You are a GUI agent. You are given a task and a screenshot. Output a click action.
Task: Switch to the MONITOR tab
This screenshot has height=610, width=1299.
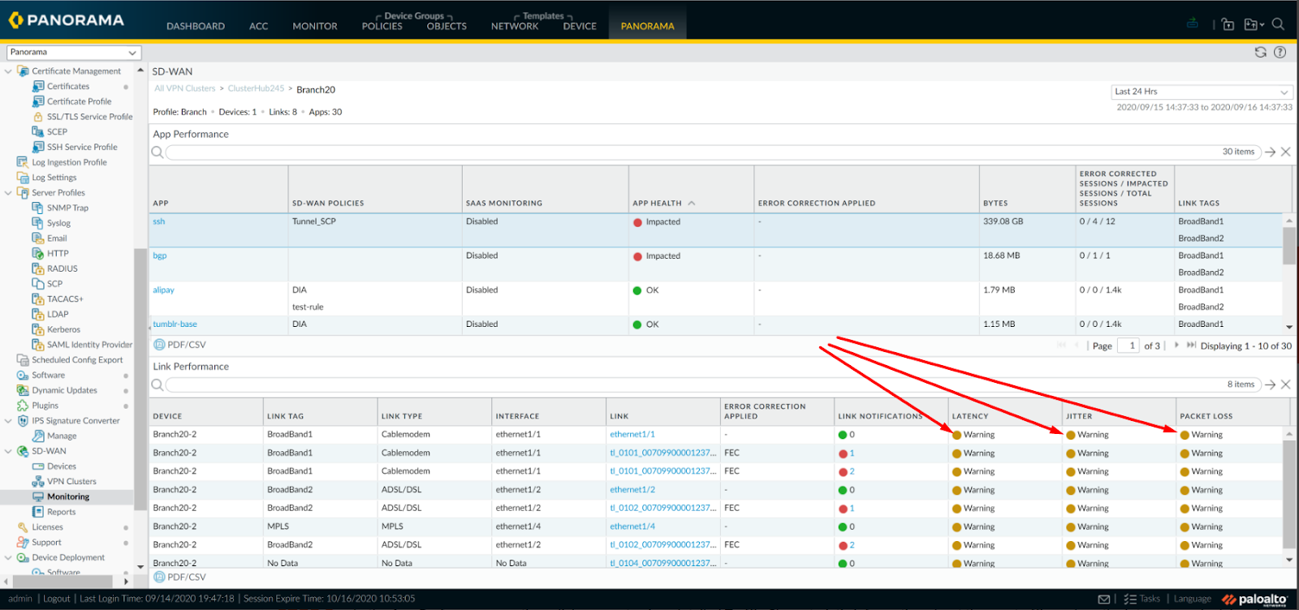(314, 26)
